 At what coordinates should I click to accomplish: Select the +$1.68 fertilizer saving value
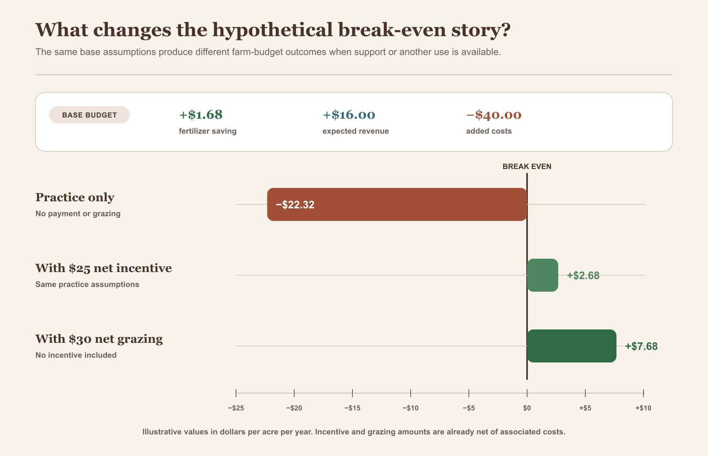[x=200, y=115]
